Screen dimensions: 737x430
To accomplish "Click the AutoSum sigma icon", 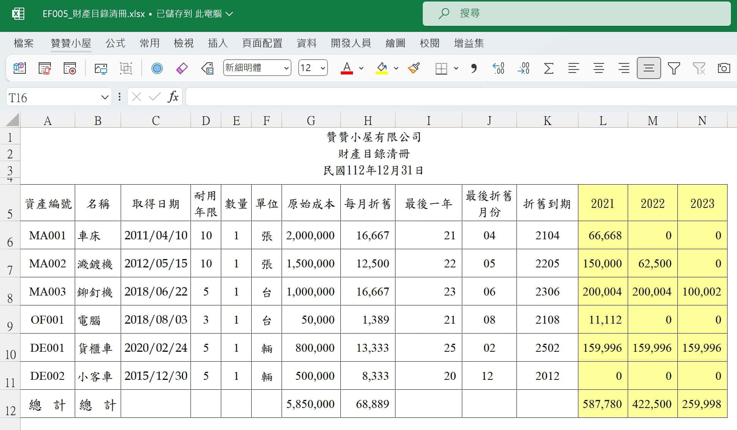I will pyautogui.click(x=548, y=68).
